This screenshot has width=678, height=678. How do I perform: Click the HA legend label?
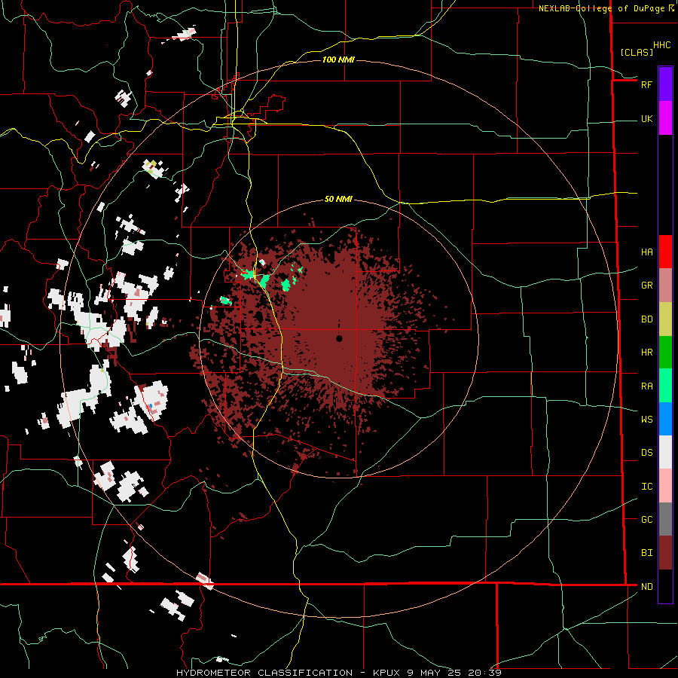click(646, 252)
